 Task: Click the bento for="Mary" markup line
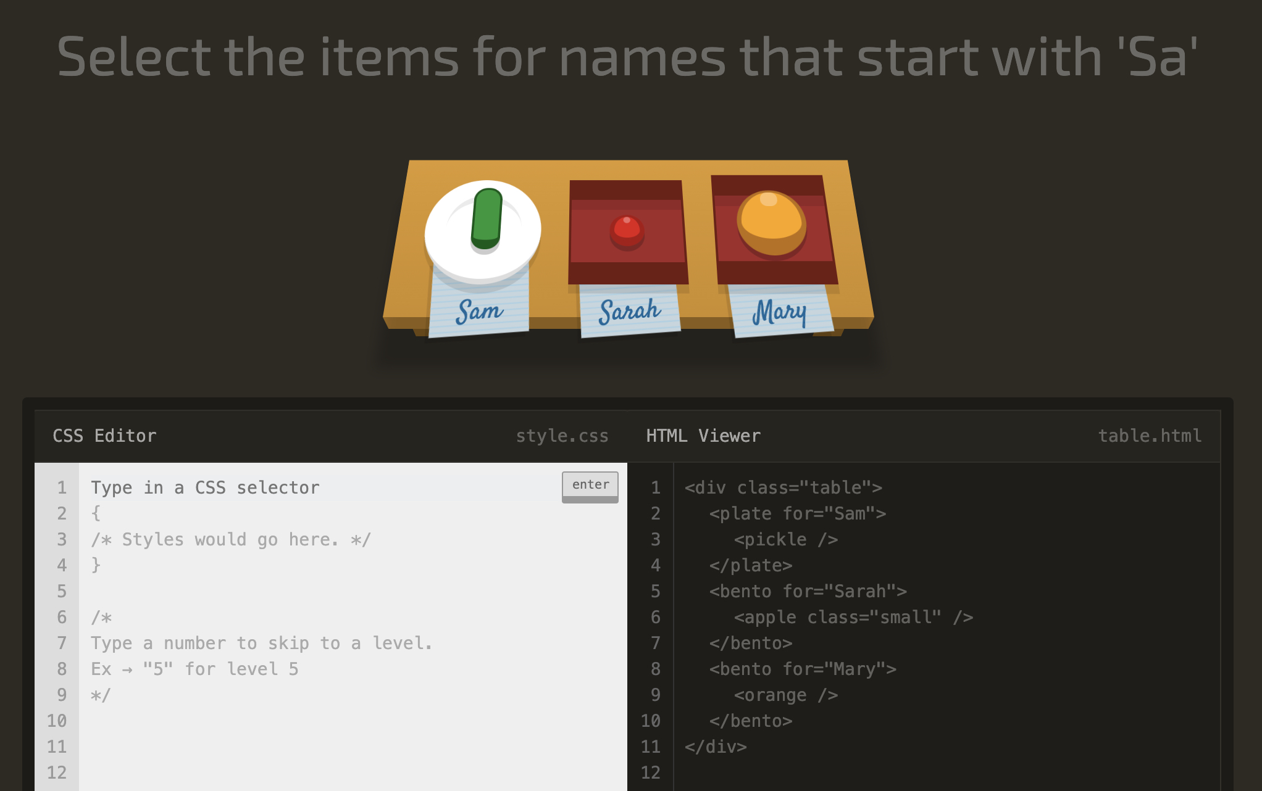coord(802,669)
